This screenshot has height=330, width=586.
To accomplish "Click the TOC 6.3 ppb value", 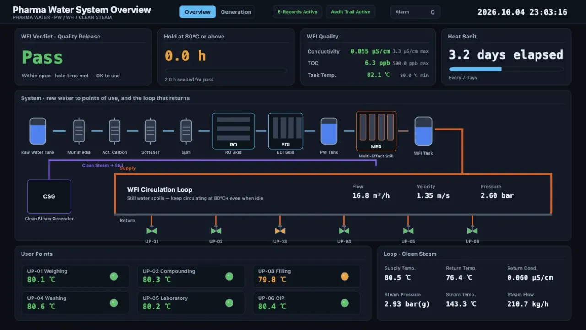I will click(377, 63).
